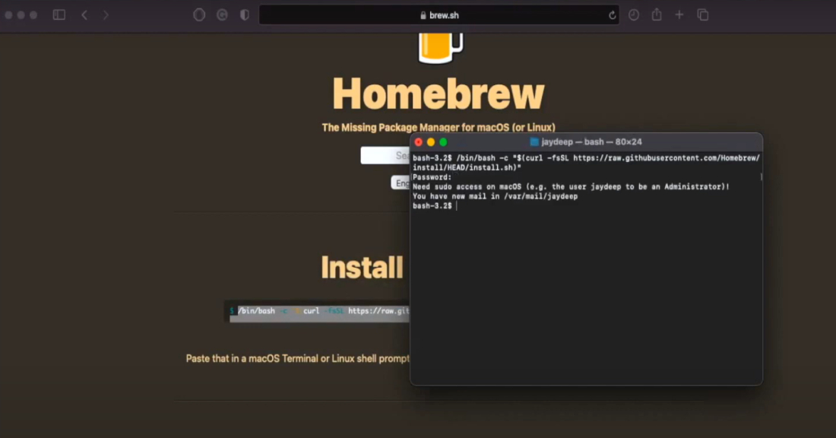Click the search field on the Homebrew page
This screenshot has width=836, height=438.
tap(385, 155)
